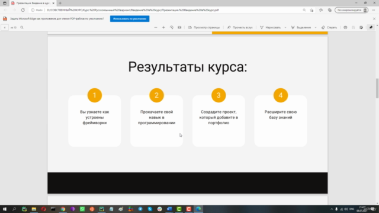Open Windows taskbar search
Viewport: 379px width, 213px height.
click(14, 209)
